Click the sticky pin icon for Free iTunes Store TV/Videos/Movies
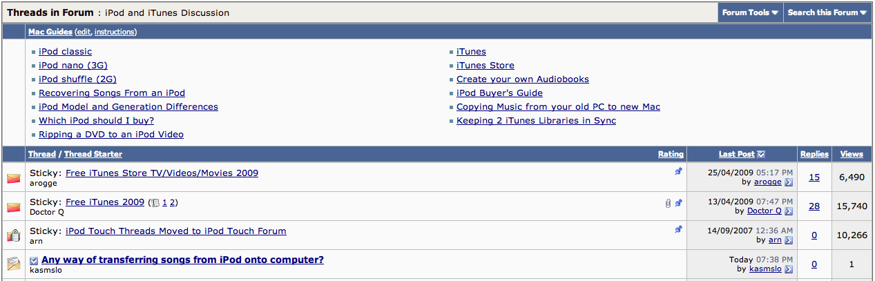Image resolution: width=875 pixels, height=281 pixels. pos(678,172)
